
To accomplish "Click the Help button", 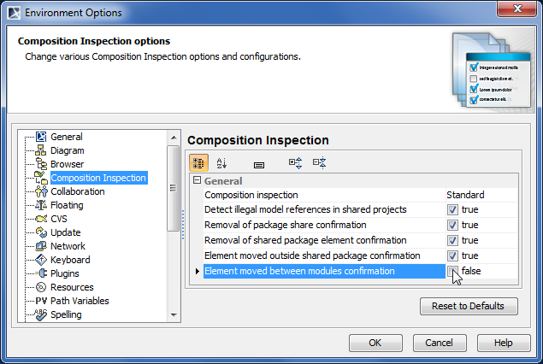I will pos(504,343).
